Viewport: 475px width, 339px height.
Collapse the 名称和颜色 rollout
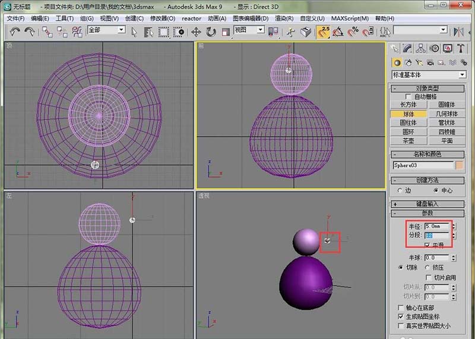click(427, 154)
